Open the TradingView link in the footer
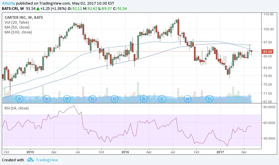279x165 pixels. point(47,160)
